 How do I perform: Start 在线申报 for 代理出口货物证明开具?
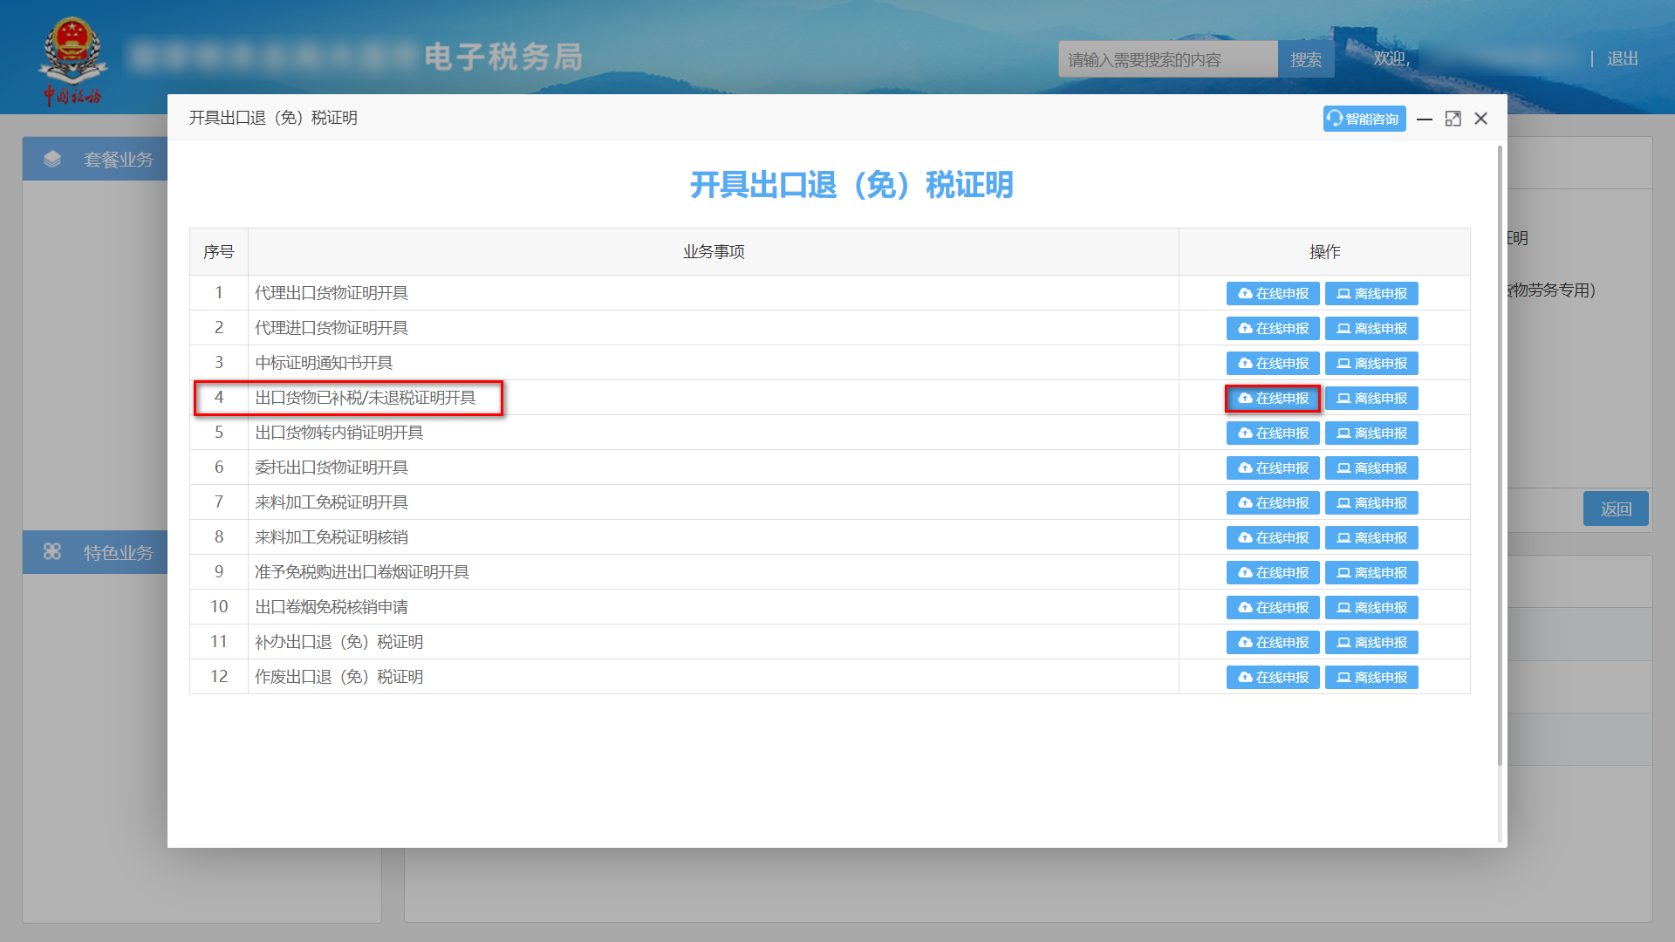1273,293
